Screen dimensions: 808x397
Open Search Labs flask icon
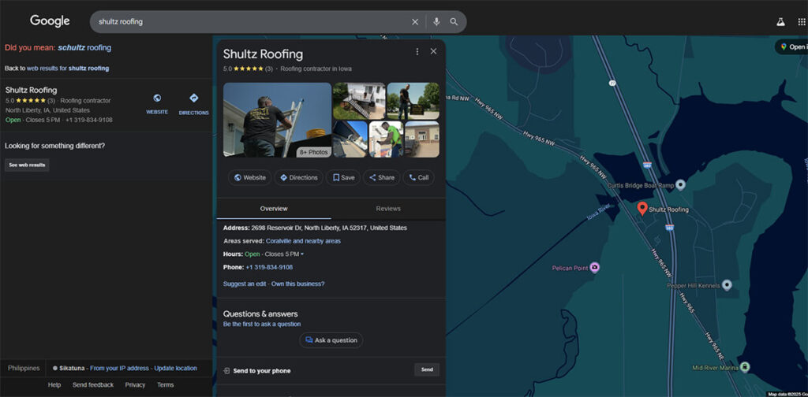coord(780,21)
